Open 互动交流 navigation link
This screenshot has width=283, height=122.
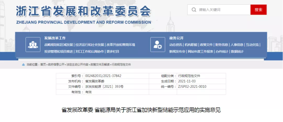pos(252,45)
